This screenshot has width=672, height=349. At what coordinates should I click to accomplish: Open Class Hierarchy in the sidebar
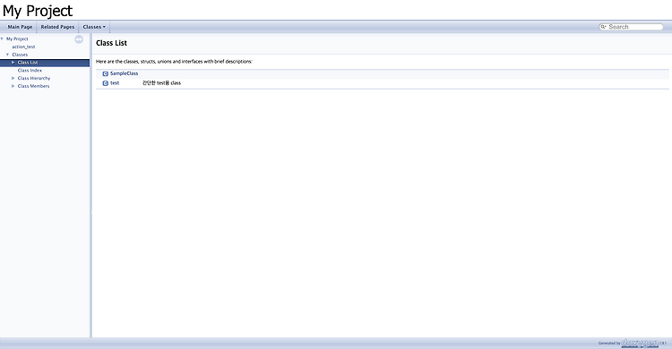tap(34, 79)
